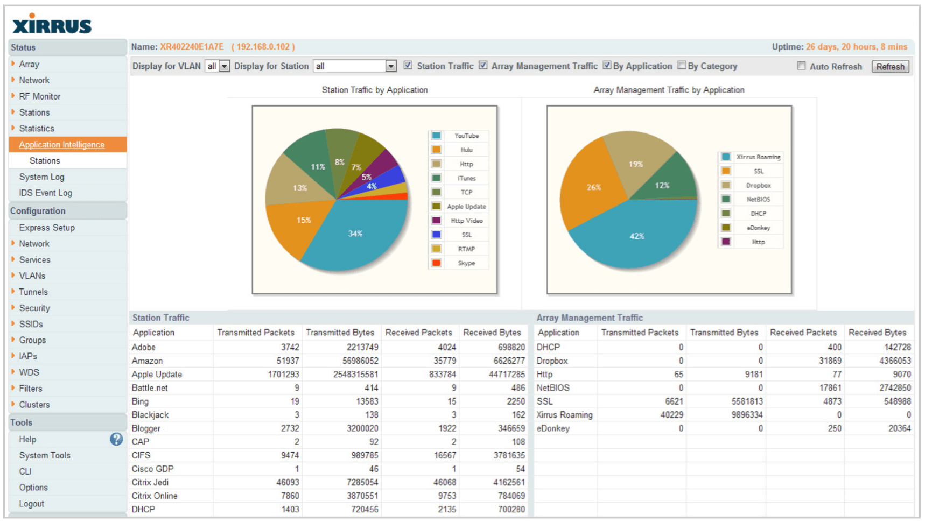This screenshot has width=925, height=522.
Task: Select the Dropbox row in Array Management
Action: click(724, 361)
